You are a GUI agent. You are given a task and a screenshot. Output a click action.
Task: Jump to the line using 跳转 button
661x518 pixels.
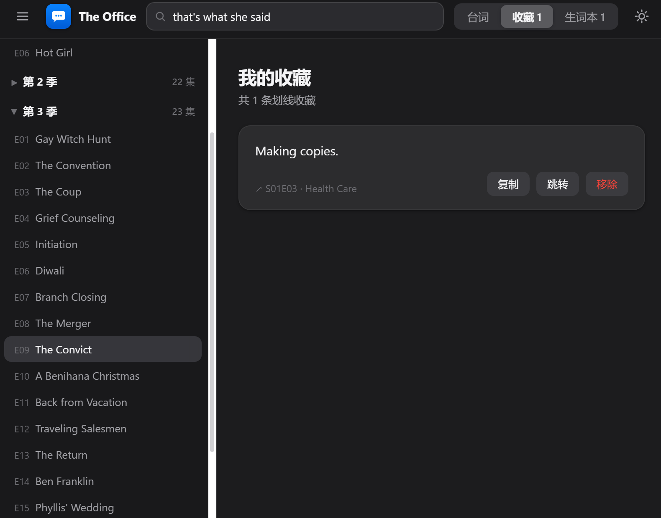tap(558, 184)
